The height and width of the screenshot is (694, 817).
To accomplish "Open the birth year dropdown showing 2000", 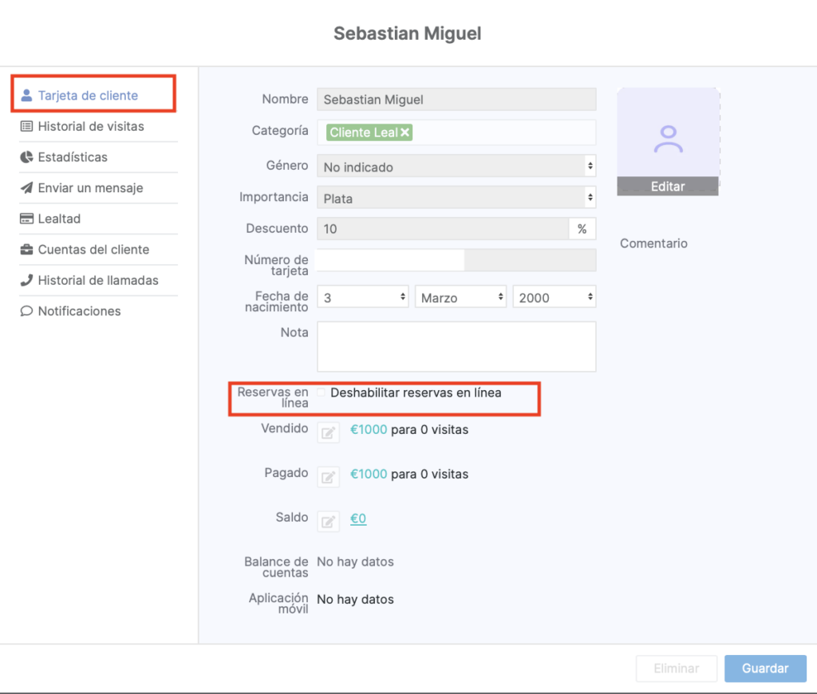I will click(x=554, y=298).
